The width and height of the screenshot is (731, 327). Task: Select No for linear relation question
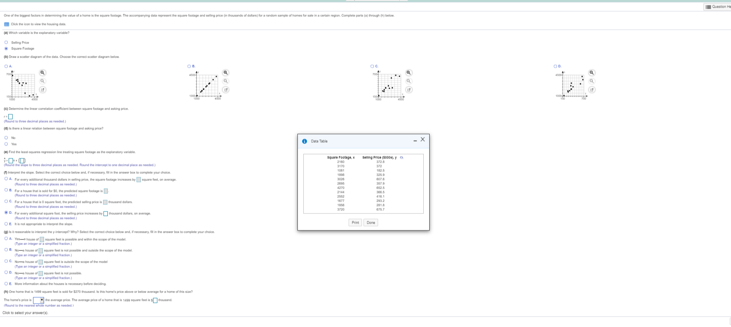tap(6, 138)
